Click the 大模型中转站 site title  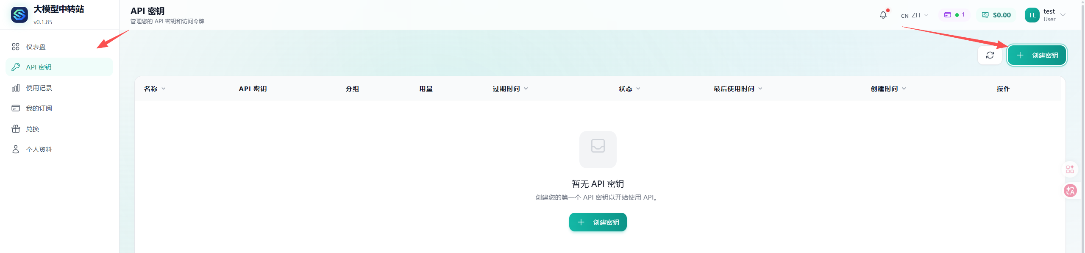pyautogui.click(x=59, y=9)
